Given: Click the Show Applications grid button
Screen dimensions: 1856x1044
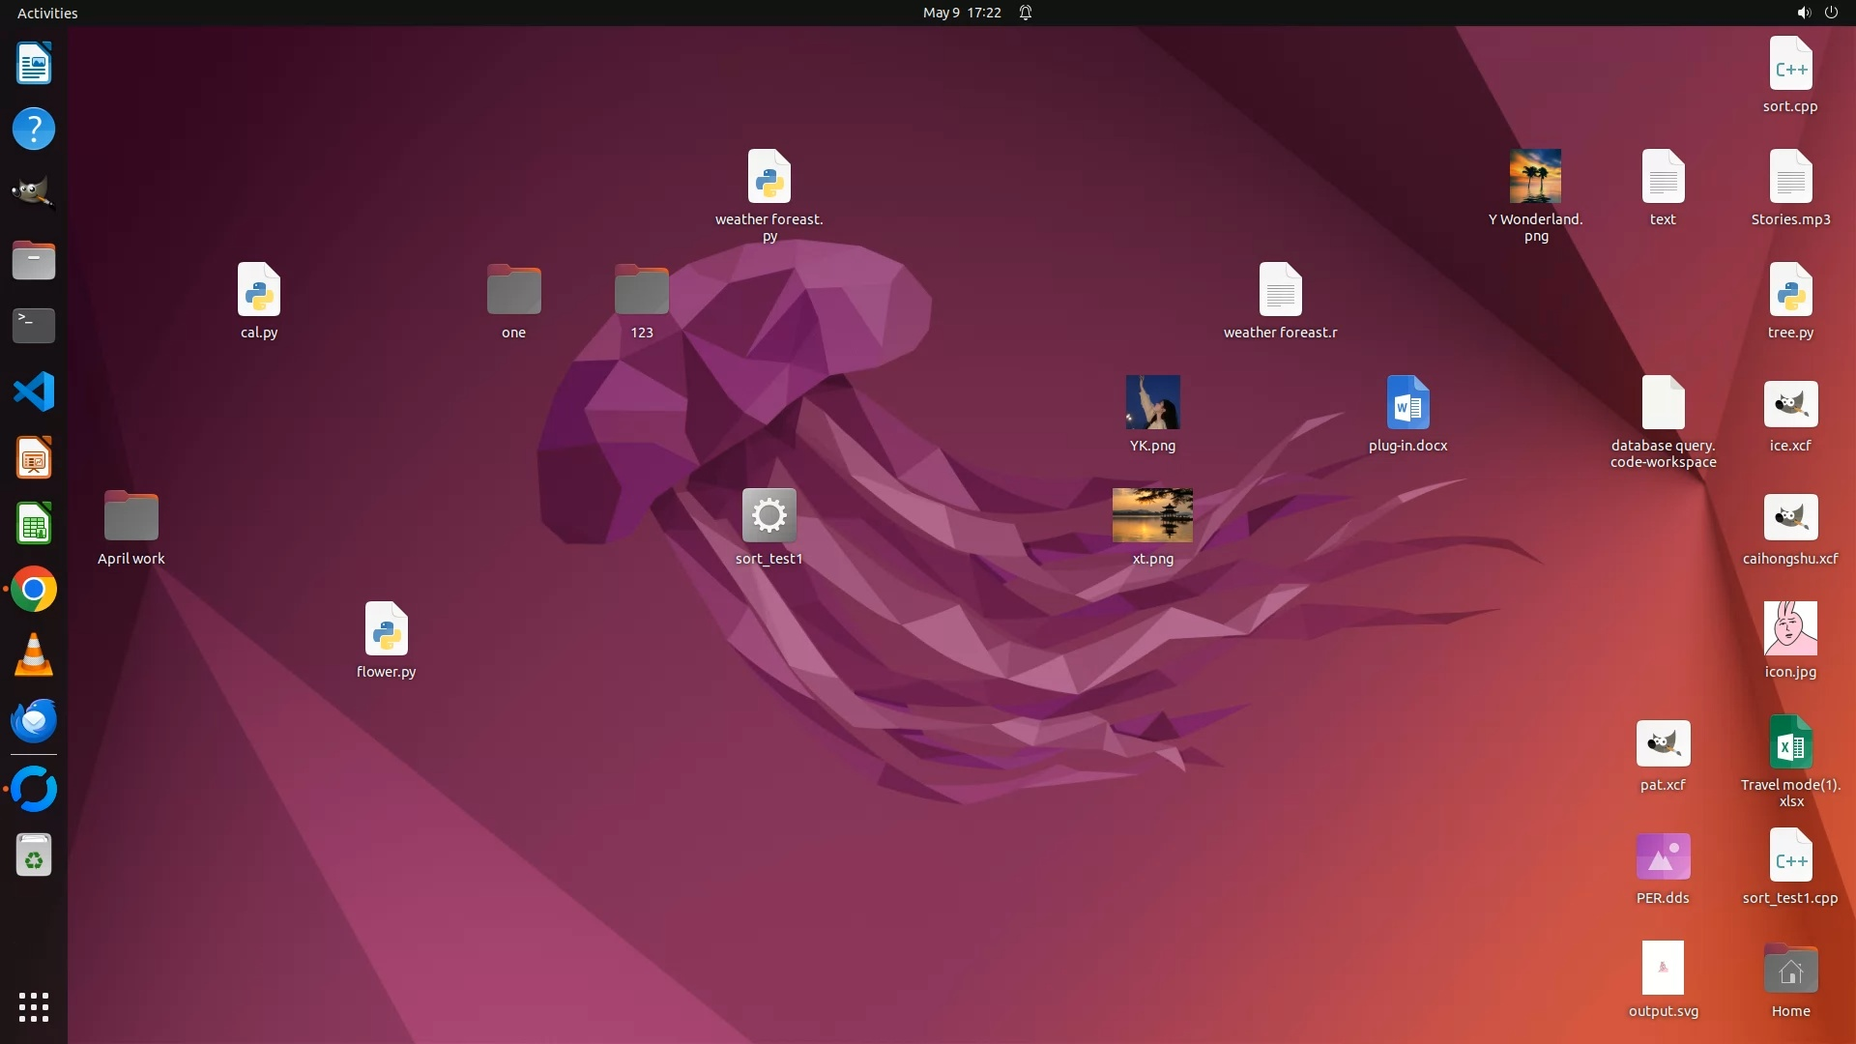Looking at the screenshot, I should coord(33,1007).
